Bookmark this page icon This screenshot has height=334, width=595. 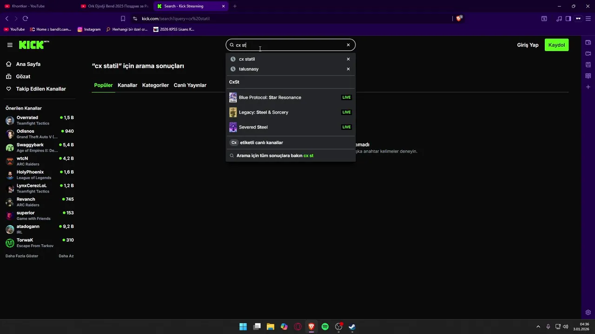[x=123, y=19]
